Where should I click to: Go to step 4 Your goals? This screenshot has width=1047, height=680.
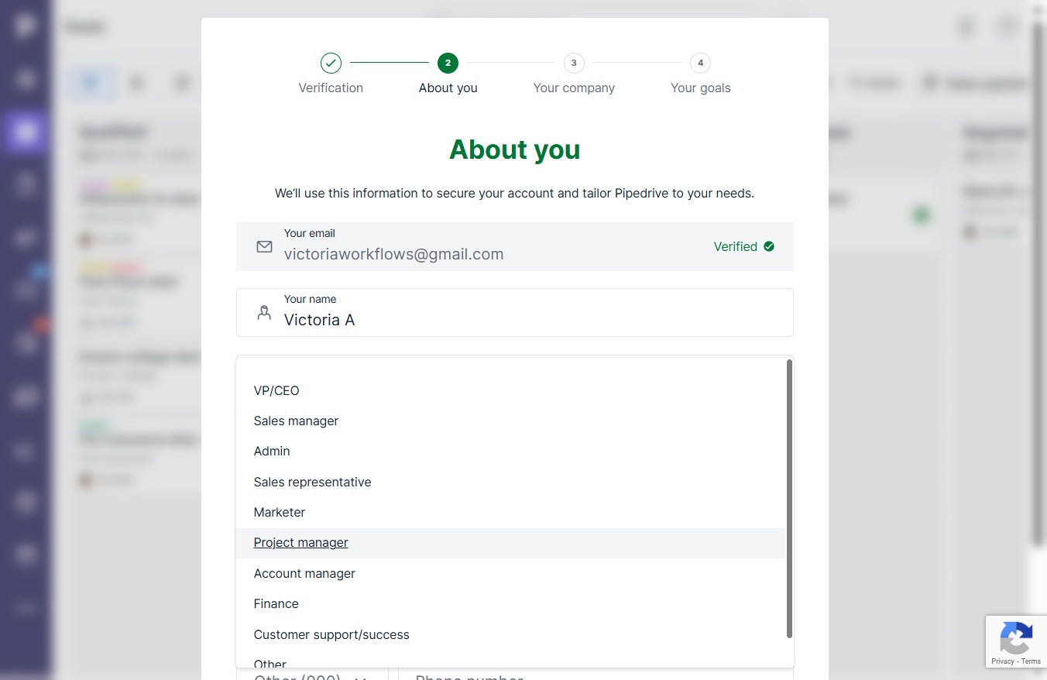point(700,63)
